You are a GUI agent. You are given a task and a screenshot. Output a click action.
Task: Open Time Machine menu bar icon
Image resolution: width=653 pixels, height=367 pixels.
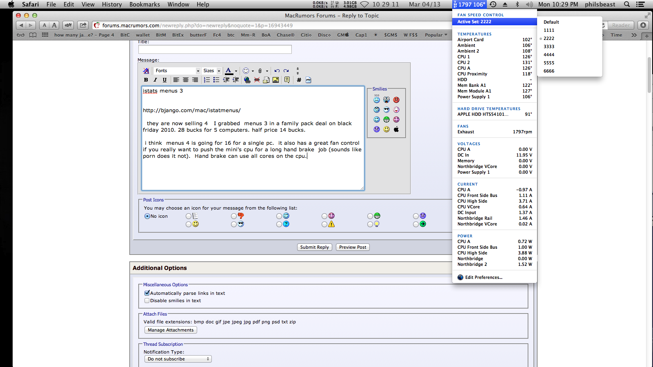coord(493,4)
